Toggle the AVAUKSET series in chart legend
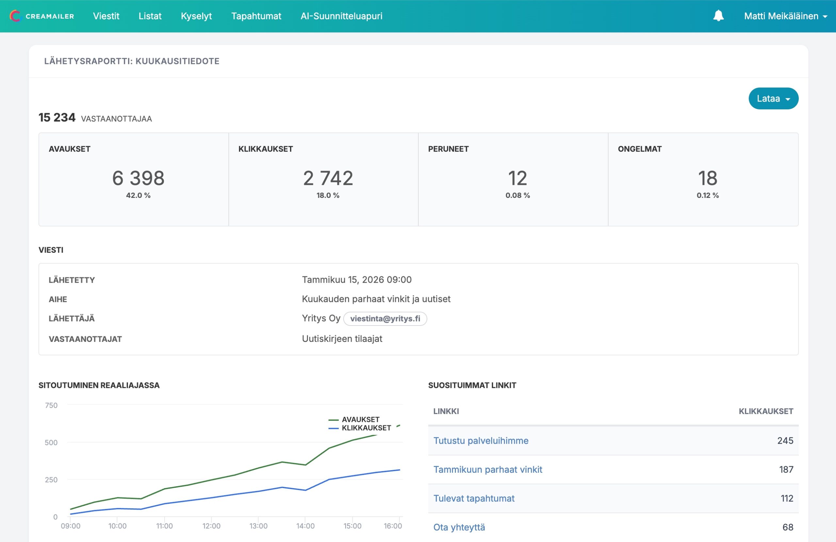The image size is (836, 542). [x=360, y=420]
